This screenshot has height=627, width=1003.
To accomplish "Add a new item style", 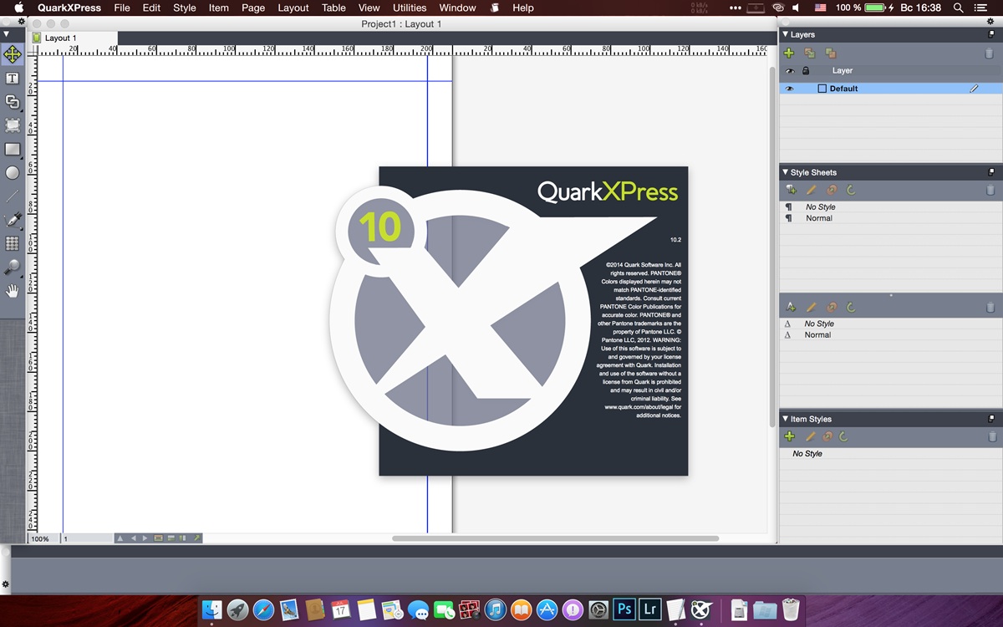I will [x=789, y=436].
